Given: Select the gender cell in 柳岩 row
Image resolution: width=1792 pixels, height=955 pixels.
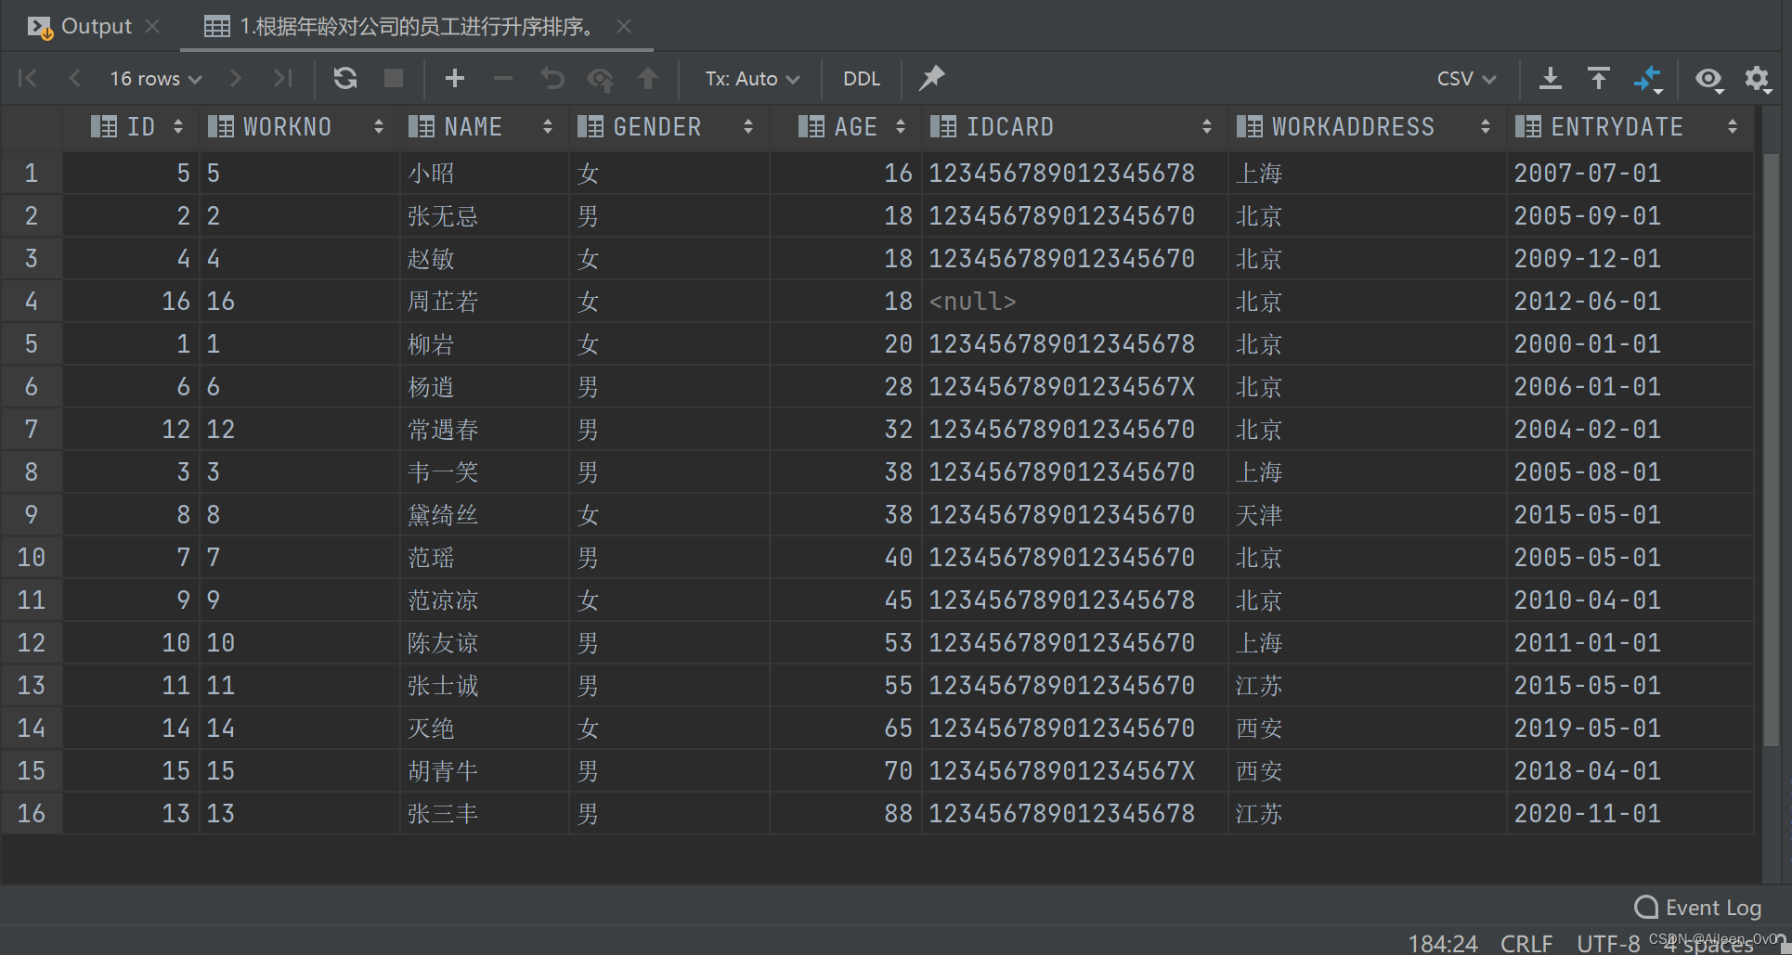Looking at the screenshot, I should (669, 344).
